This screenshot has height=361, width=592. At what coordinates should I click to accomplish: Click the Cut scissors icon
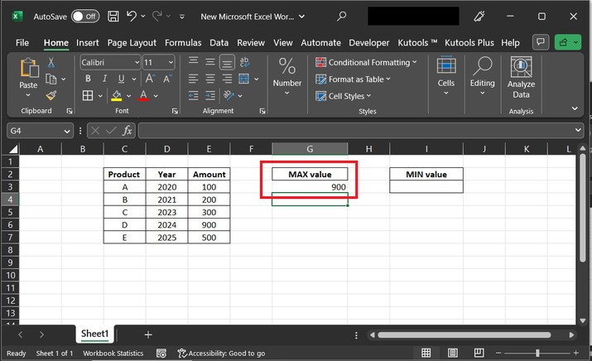tap(51, 62)
